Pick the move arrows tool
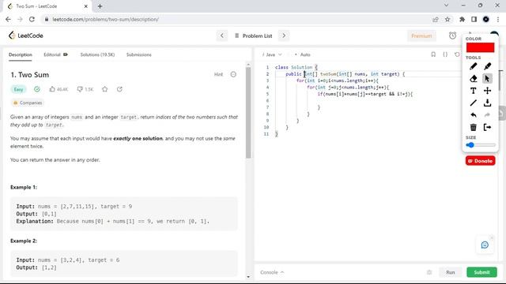 pyautogui.click(x=487, y=91)
